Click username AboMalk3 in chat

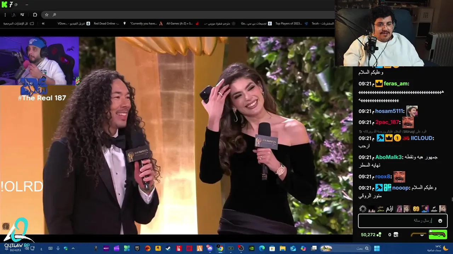point(389,157)
